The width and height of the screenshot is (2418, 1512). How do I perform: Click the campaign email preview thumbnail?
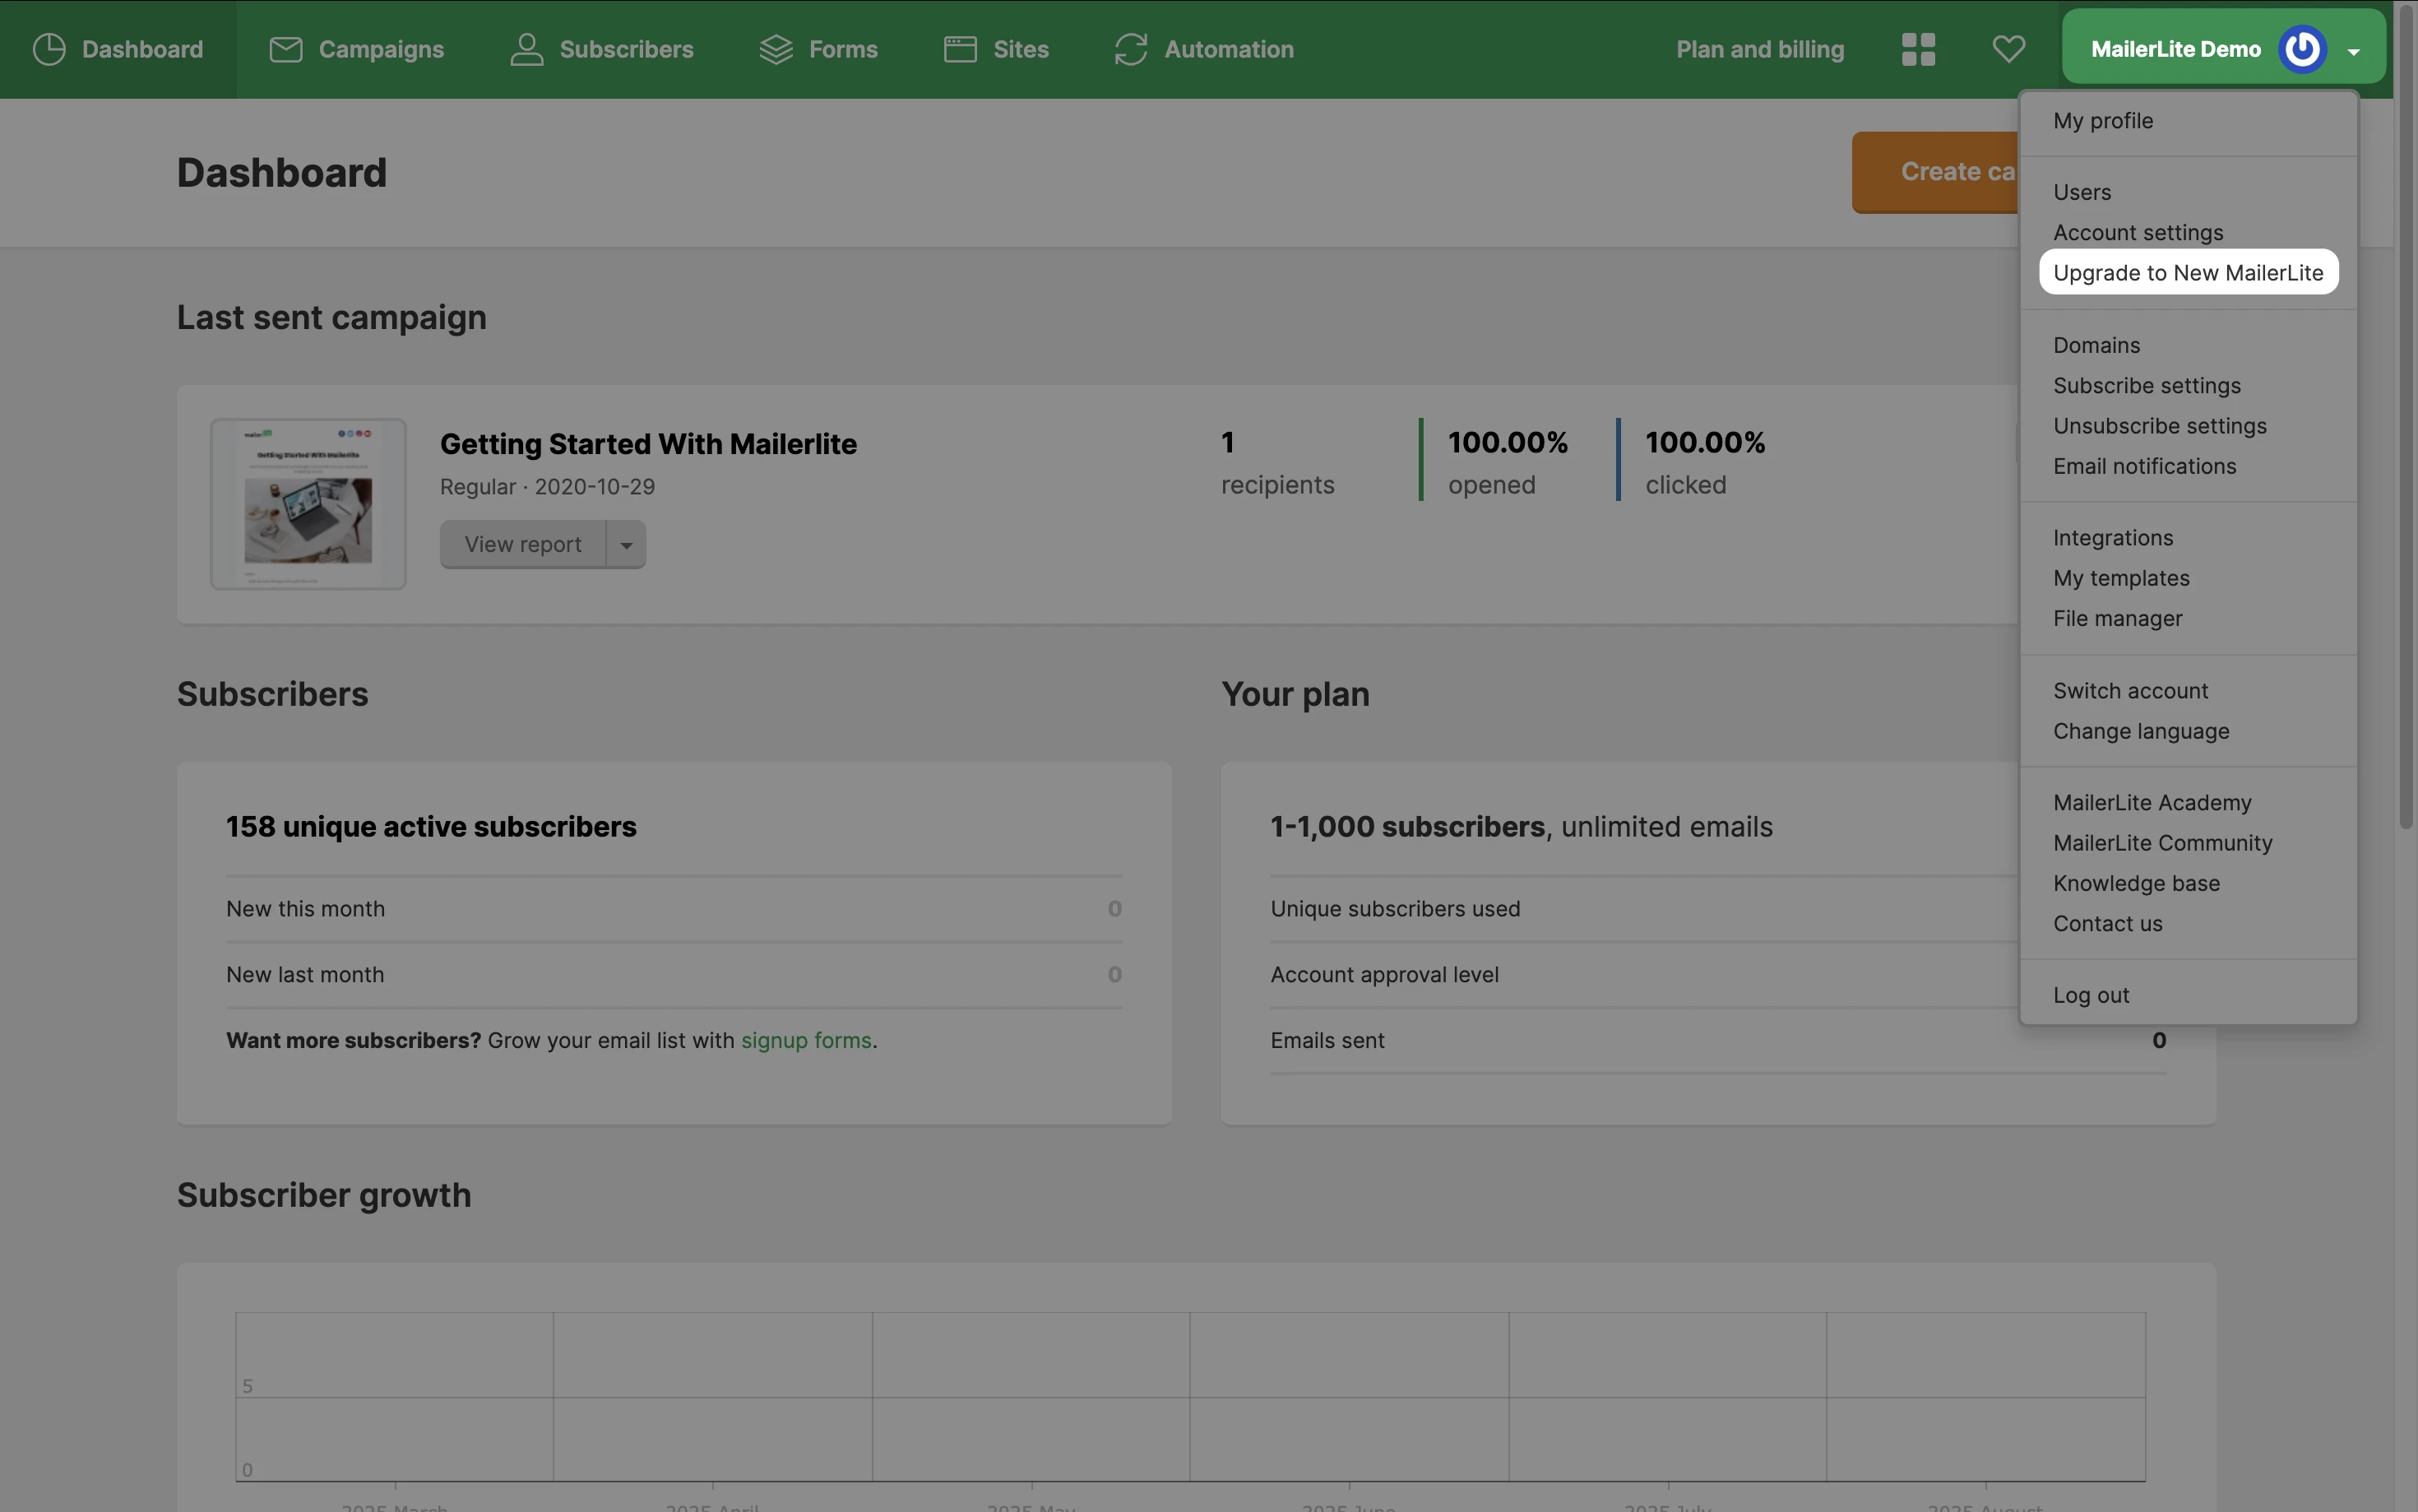pyautogui.click(x=308, y=504)
